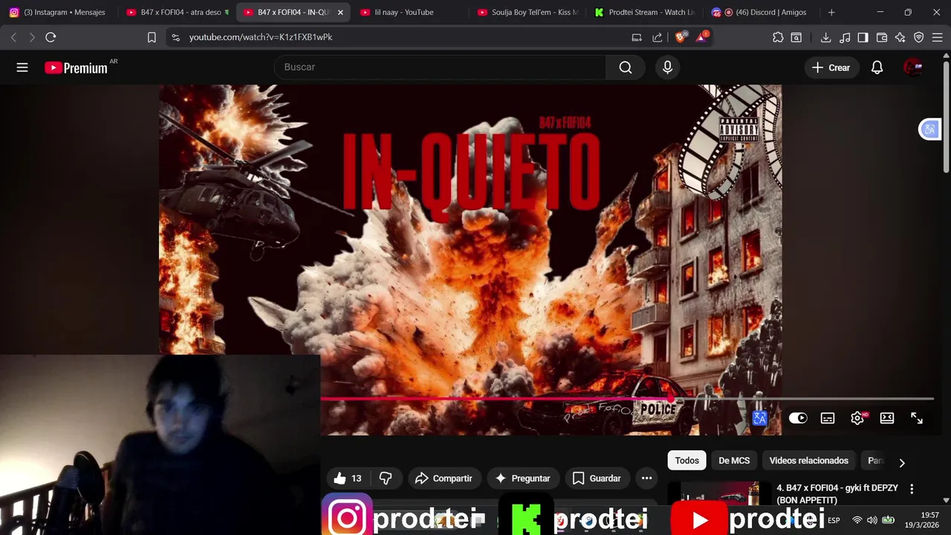Click the magnifier search button

tap(626, 68)
